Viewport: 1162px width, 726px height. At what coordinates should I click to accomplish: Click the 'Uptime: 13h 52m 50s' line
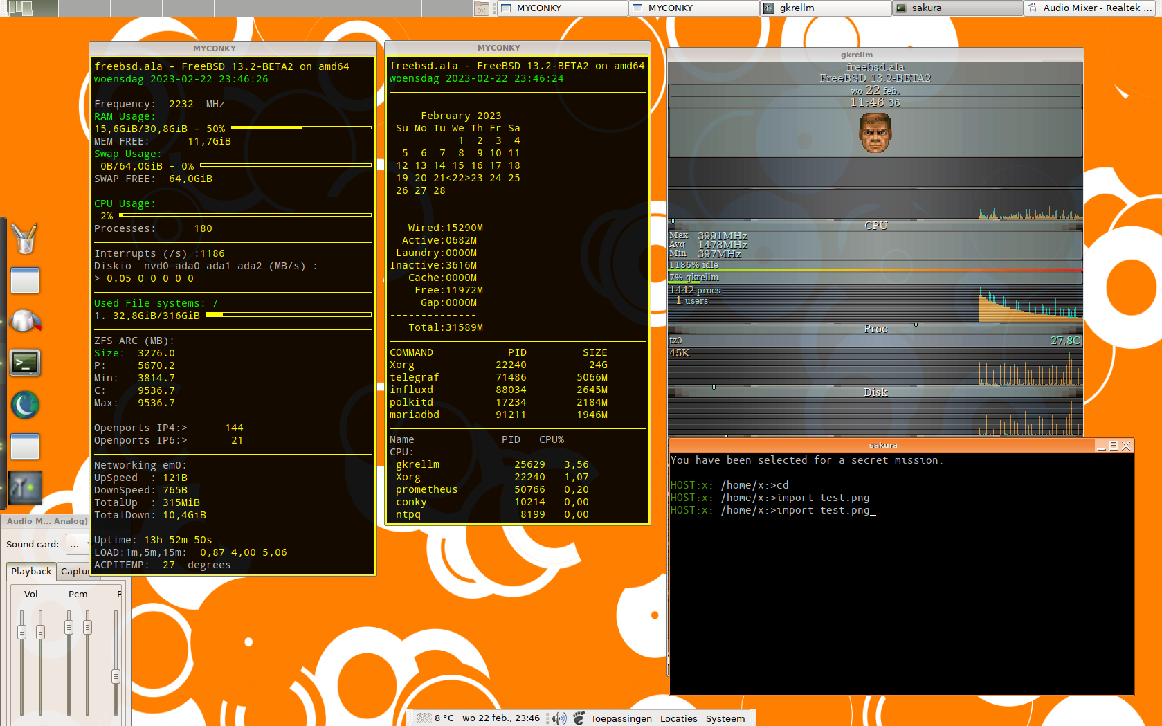(x=153, y=540)
